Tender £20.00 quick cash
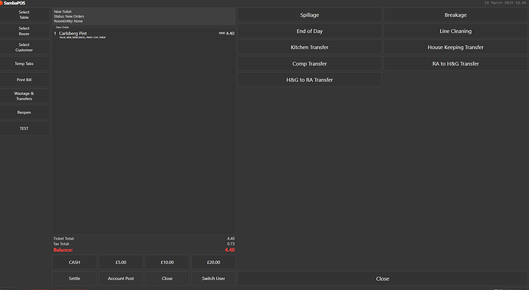This screenshot has height=290, width=529. (x=214, y=262)
